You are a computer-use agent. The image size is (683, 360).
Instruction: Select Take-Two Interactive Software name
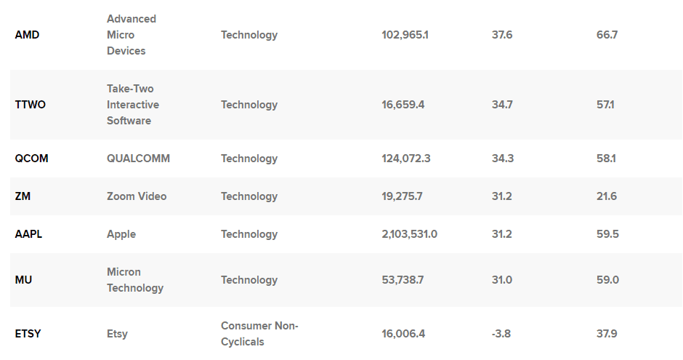[133, 105]
